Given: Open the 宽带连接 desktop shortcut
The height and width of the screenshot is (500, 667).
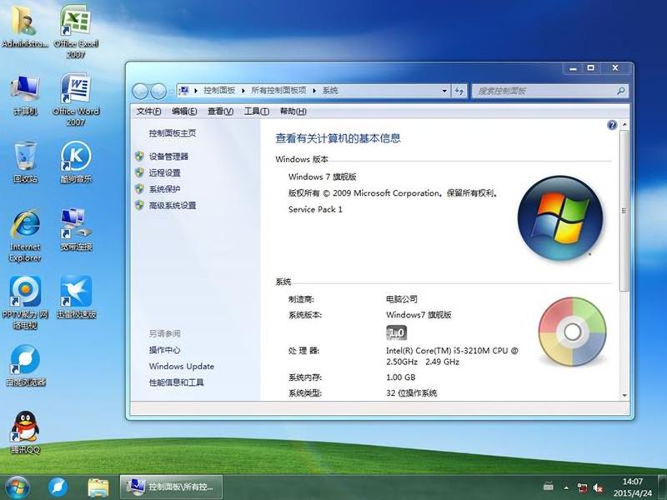Looking at the screenshot, I should pos(76,230).
